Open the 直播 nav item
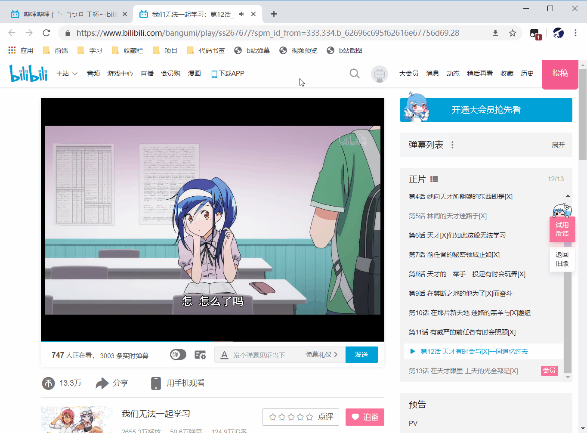Image resolution: width=587 pixels, height=433 pixels. [147, 74]
